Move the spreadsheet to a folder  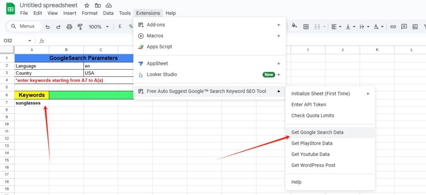point(97,5)
